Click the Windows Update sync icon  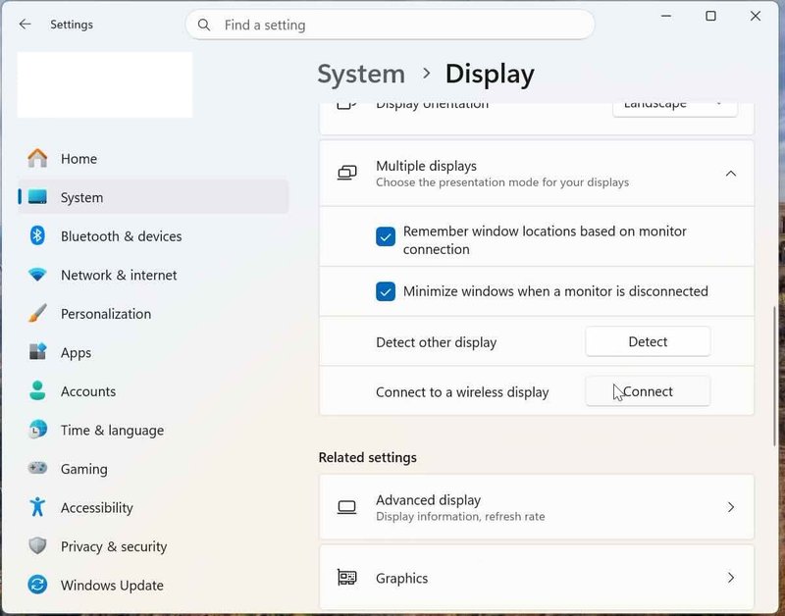pos(37,585)
